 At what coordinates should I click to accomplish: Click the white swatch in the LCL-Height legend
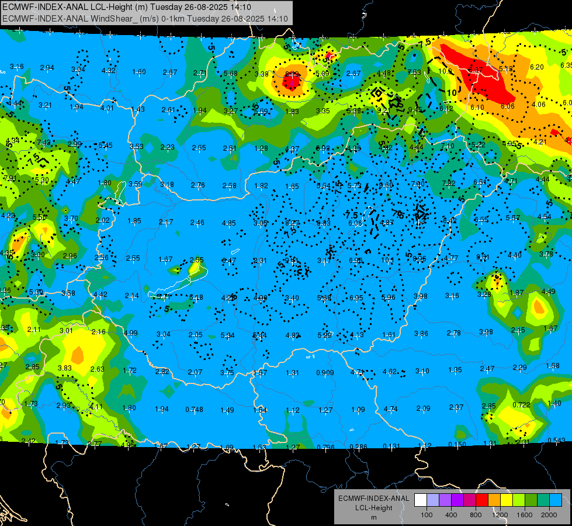tap(421, 500)
